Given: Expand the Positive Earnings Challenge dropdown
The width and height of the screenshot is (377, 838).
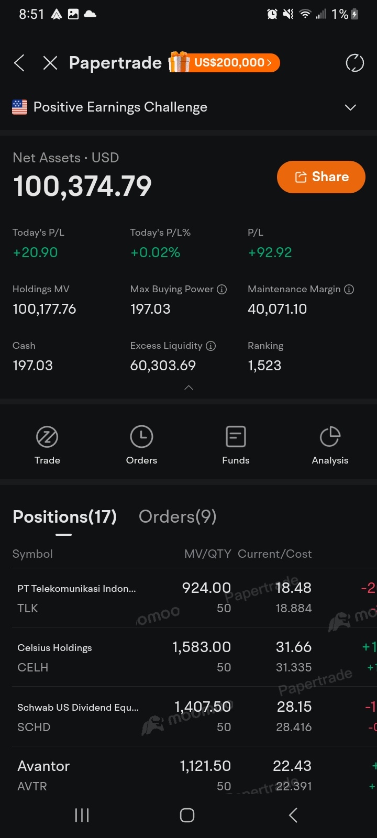Looking at the screenshot, I should [x=350, y=107].
